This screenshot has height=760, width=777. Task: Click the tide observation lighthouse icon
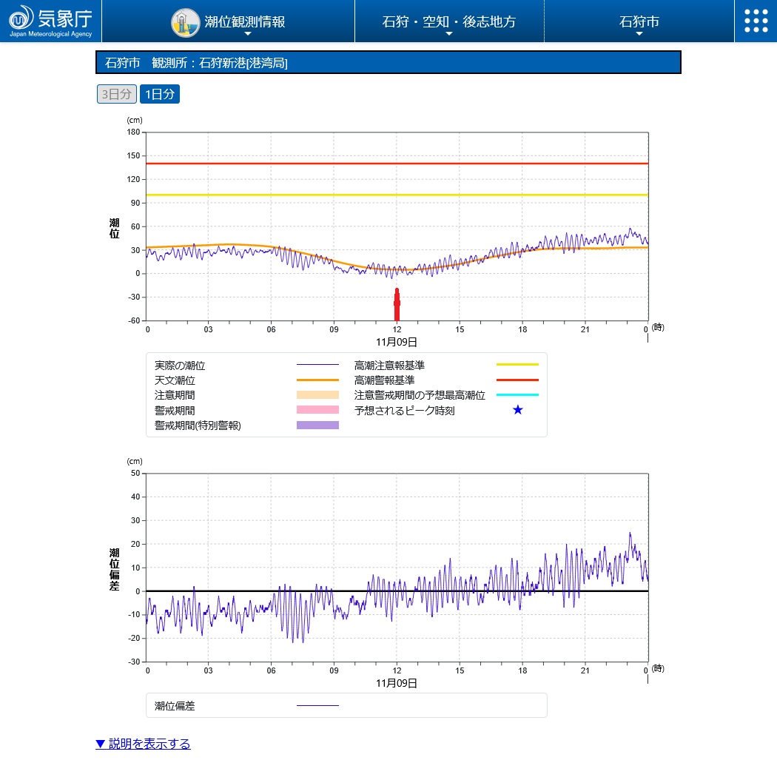(185, 22)
